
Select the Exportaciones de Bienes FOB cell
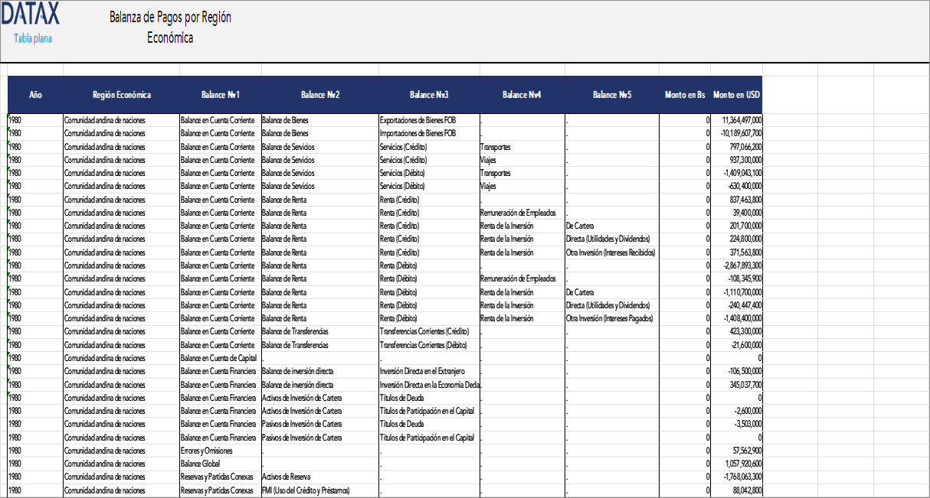418,120
